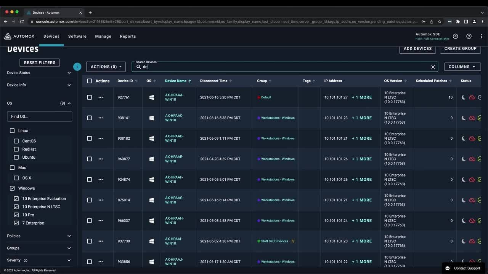Clear the device search with X icon

point(433,67)
